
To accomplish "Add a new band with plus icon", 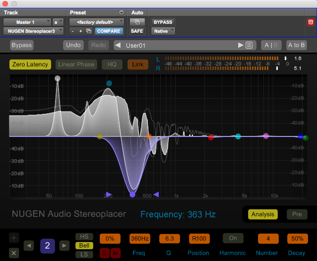I will point(14,238).
